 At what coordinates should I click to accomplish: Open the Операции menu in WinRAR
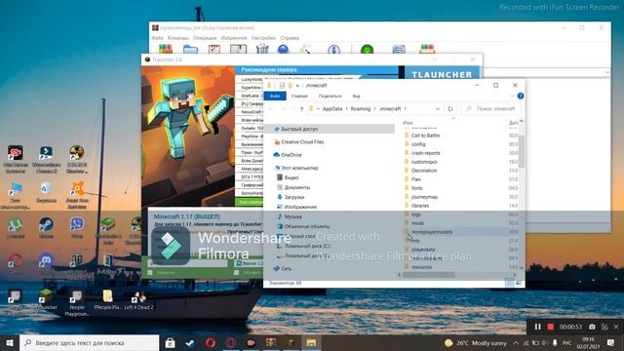pyautogui.click(x=205, y=38)
